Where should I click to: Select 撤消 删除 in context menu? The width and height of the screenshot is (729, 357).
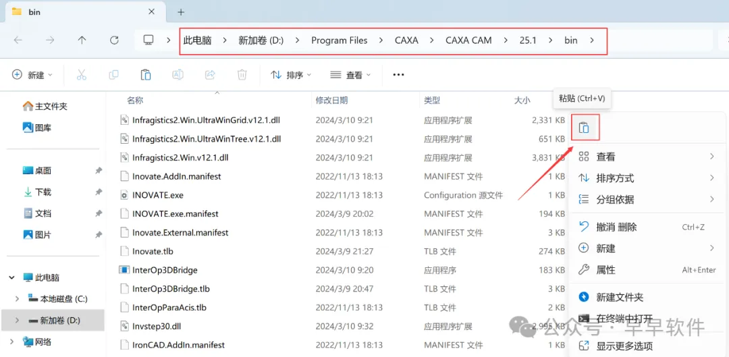click(x=647, y=227)
